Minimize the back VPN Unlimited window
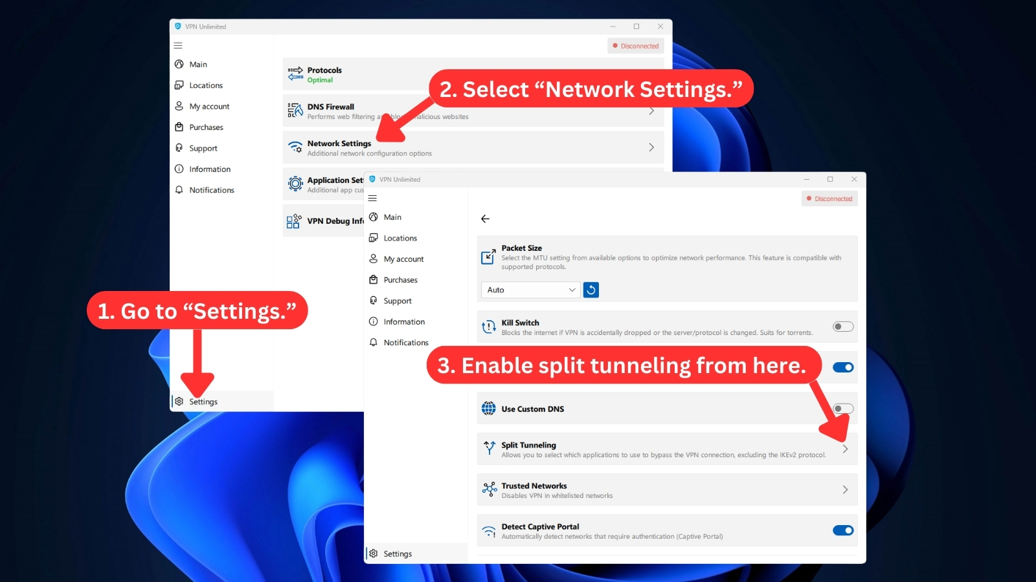 613,27
